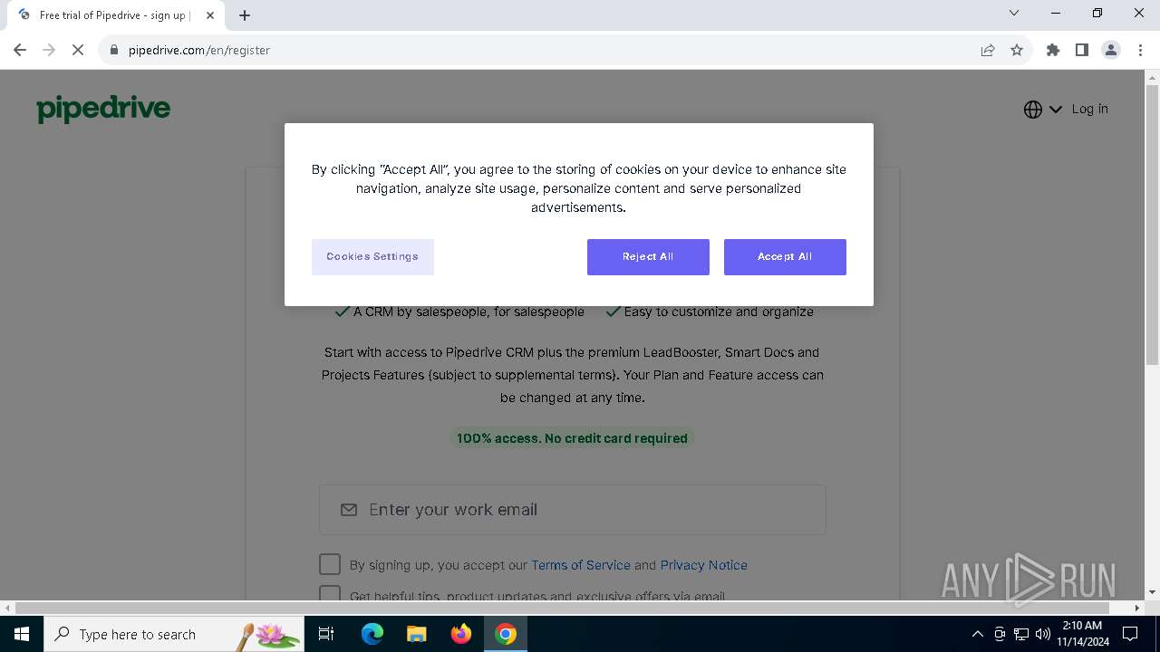The image size is (1160, 652).
Task: Open the clock showing 2:10 AM
Action: pyautogui.click(x=1082, y=634)
